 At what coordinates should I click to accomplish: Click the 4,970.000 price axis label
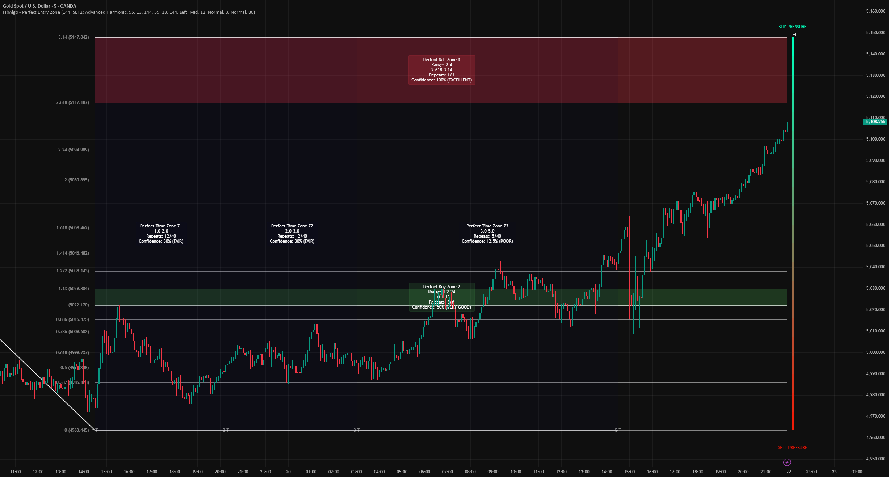[x=876, y=416]
